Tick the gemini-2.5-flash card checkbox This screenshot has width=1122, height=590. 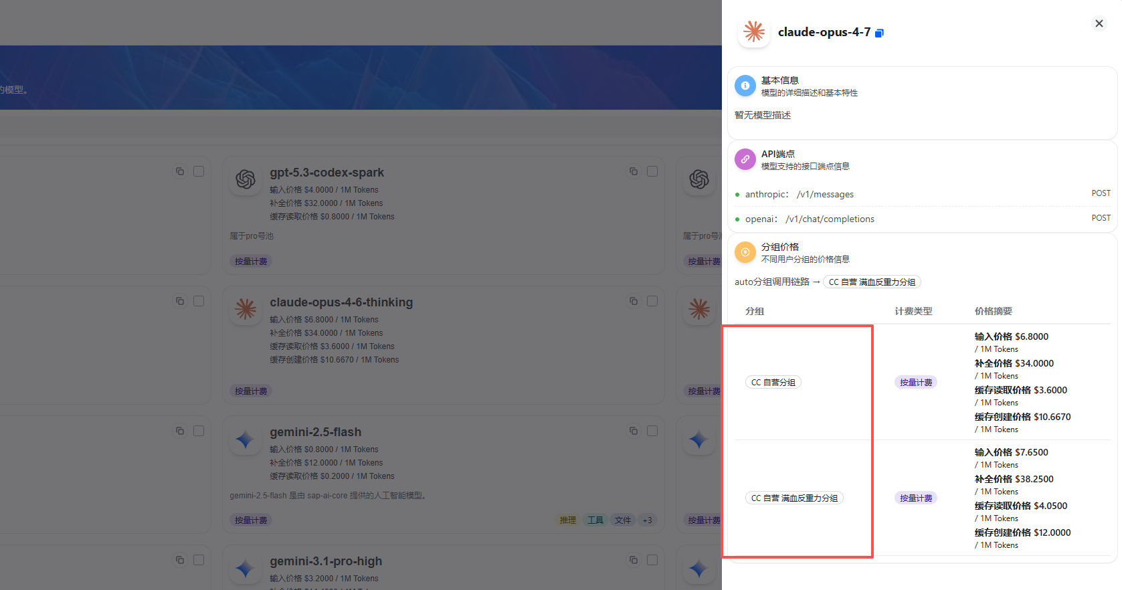[x=652, y=431]
